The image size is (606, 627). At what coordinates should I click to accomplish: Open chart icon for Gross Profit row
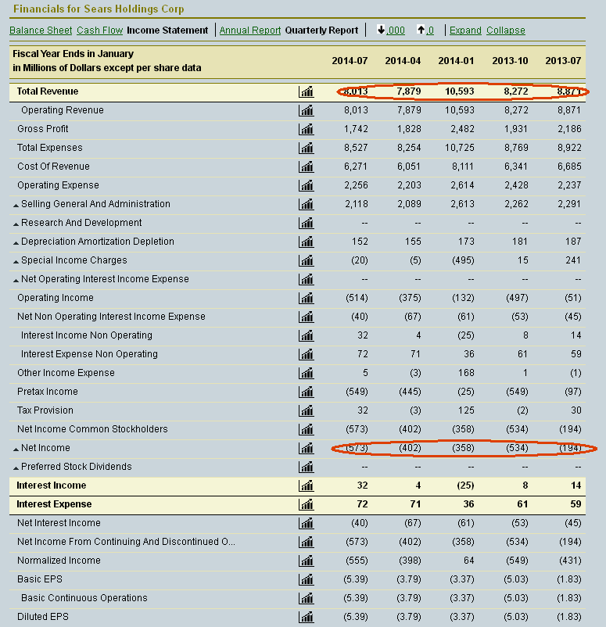tap(307, 129)
